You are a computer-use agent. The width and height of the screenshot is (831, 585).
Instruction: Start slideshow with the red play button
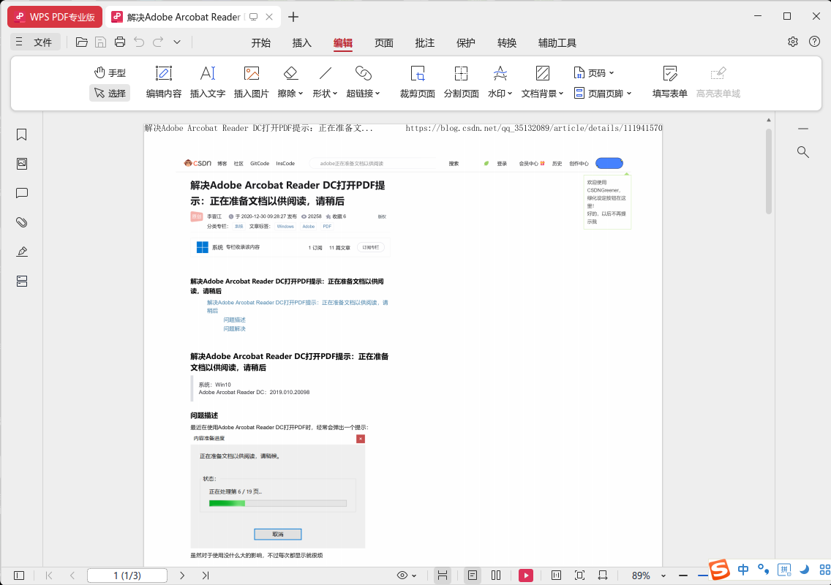(x=526, y=575)
